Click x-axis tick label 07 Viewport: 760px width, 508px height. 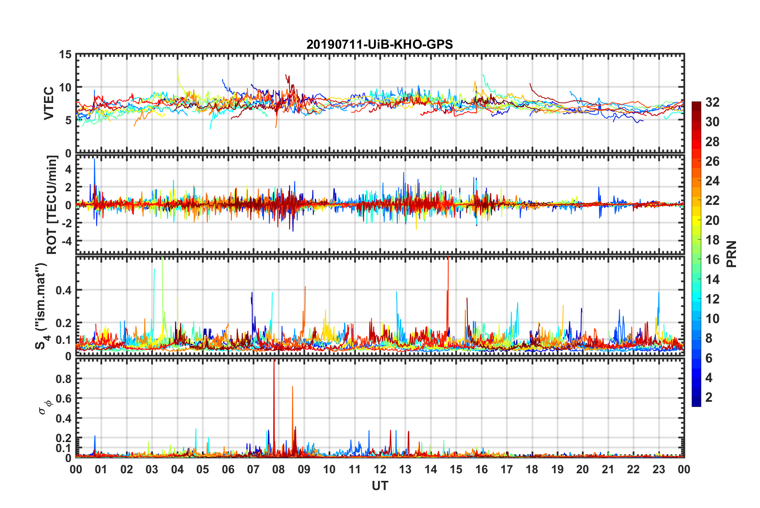point(253,469)
